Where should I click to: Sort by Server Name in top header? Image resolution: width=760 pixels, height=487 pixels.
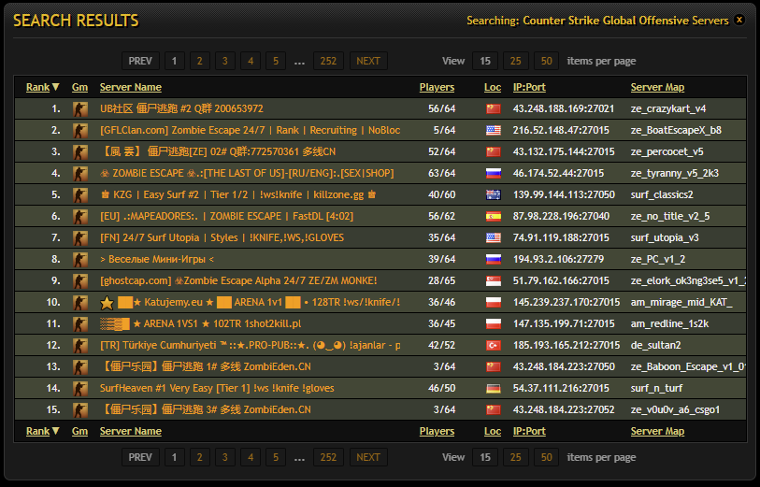tap(130, 87)
